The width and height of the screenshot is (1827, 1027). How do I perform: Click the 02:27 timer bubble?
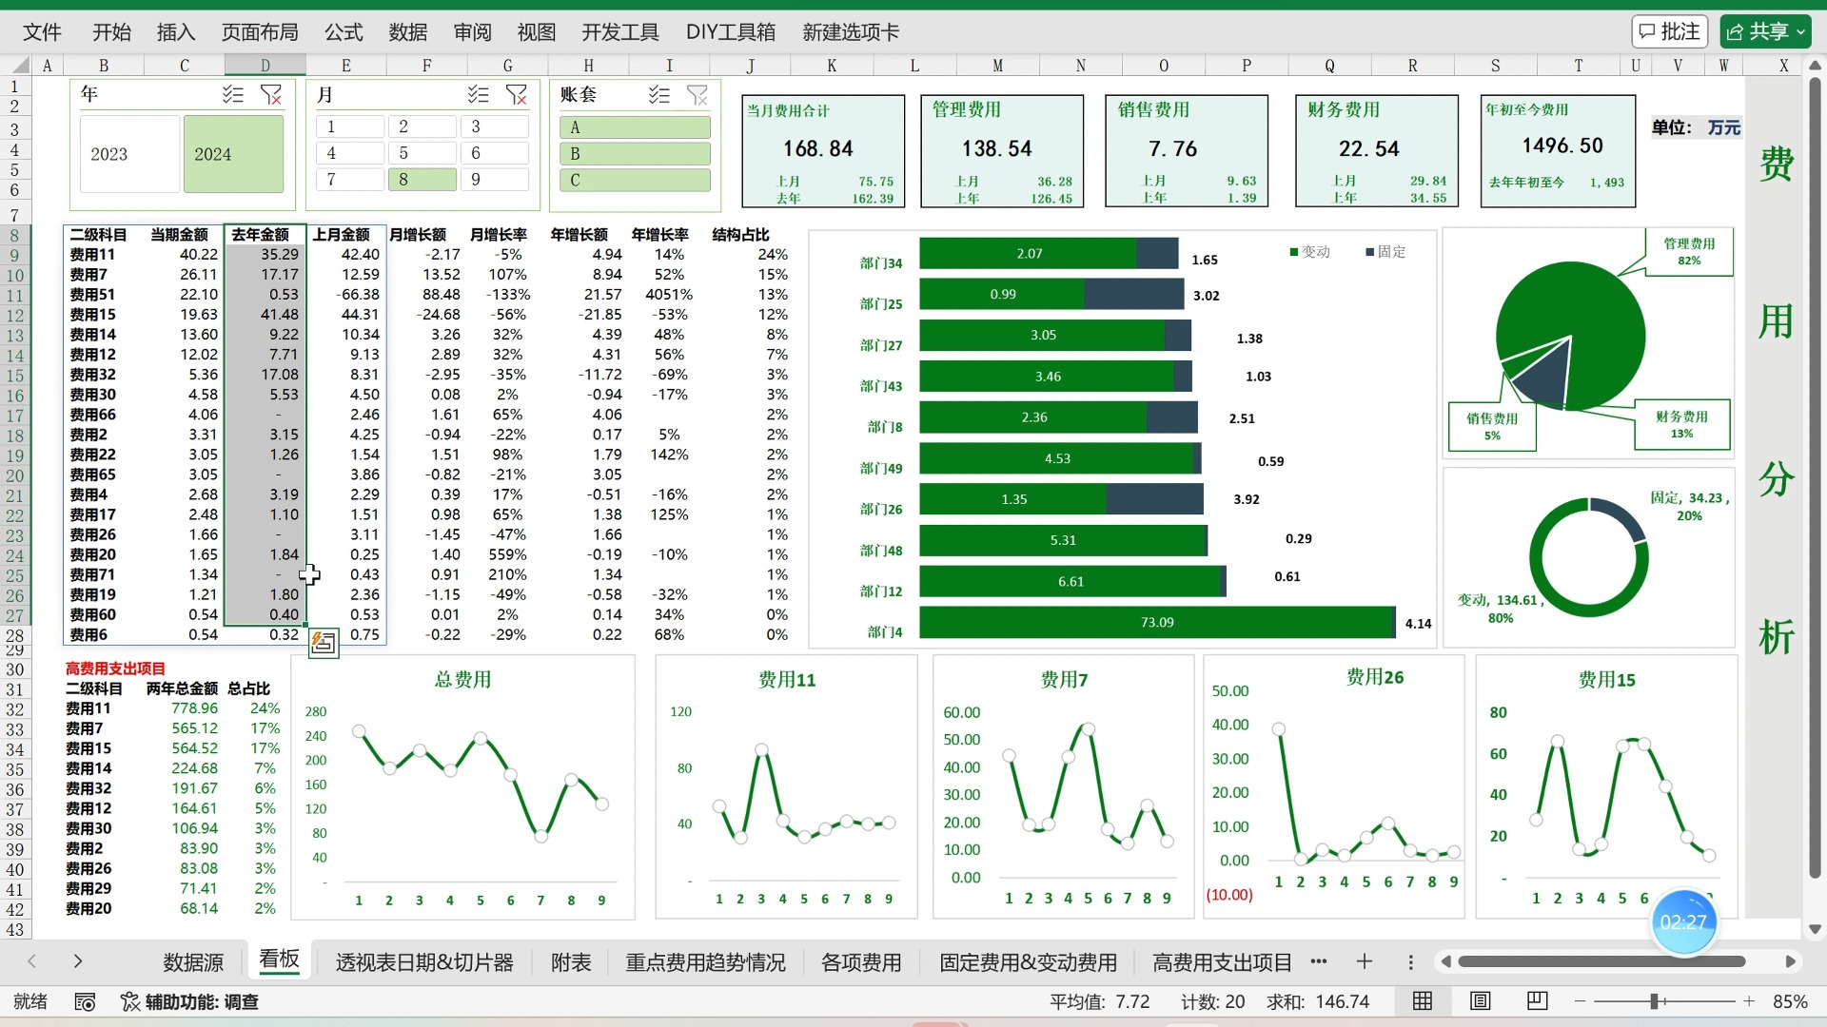[x=1683, y=922]
